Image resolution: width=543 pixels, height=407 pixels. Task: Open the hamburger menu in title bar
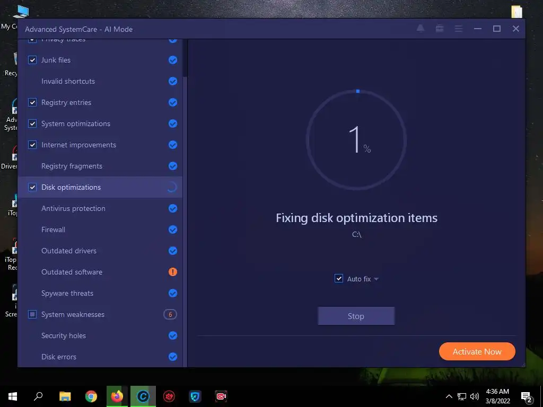click(x=459, y=29)
